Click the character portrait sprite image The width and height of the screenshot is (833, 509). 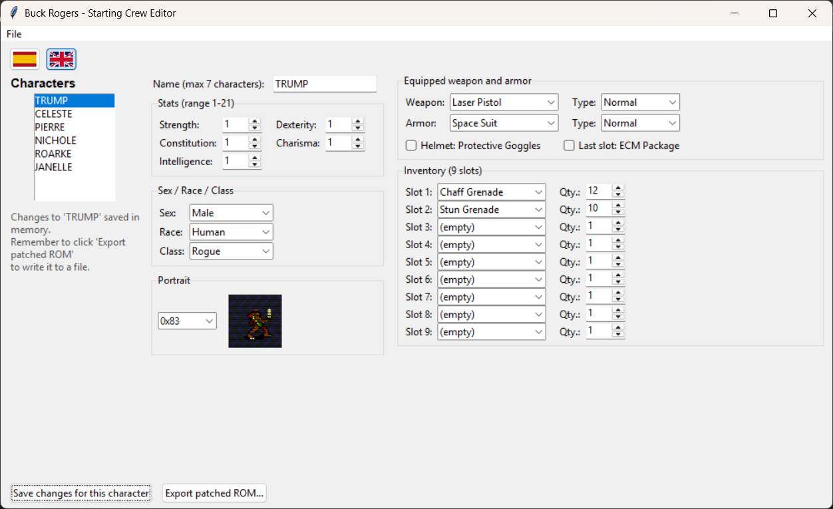[x=255, y=321]
